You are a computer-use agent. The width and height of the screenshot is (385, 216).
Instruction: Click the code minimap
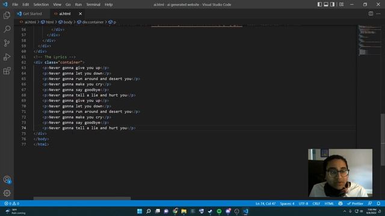click(x=369, y=40)
